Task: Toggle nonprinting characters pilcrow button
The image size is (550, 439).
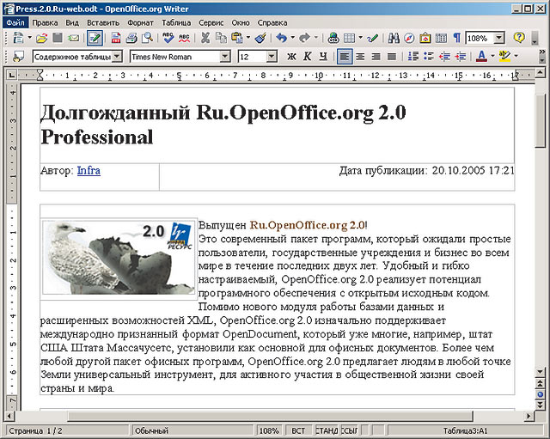Action: (x=456, y=38)
